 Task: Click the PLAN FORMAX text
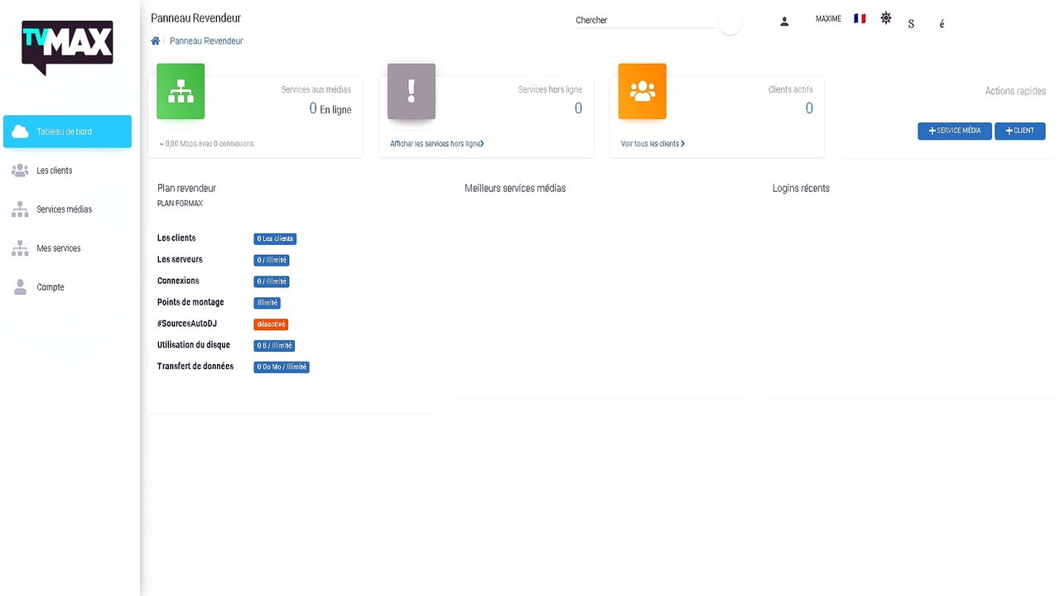[180, 204]
